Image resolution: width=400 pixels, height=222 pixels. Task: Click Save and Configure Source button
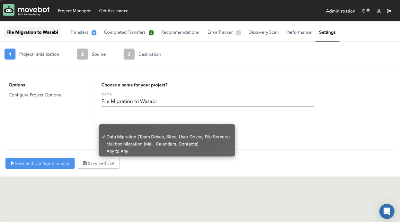click(40, 163)
